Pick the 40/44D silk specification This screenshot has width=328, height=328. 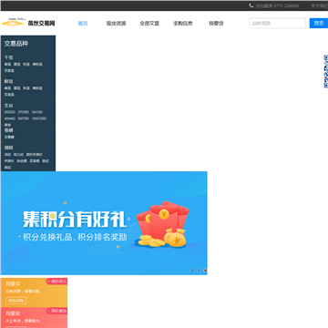coord(10,118)
